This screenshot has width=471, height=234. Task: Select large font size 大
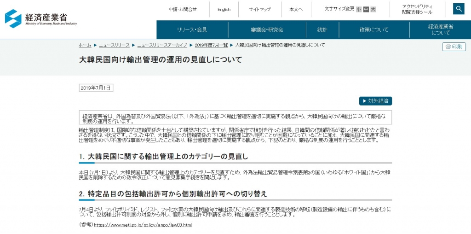point(373,9)
